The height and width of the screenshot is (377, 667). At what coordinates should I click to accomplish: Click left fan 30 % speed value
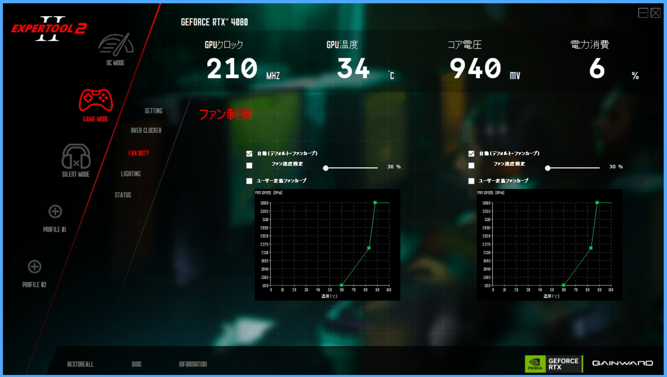point(394,167)
